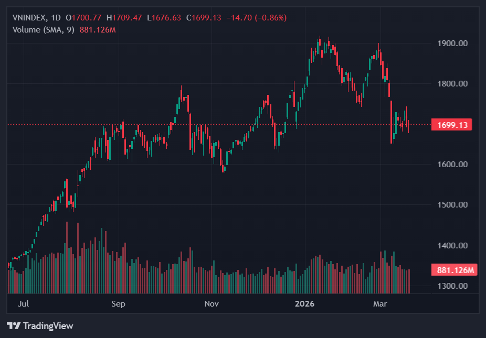
Task: Click the 1800.00 price axis label
Action: (x=451, y=84)
